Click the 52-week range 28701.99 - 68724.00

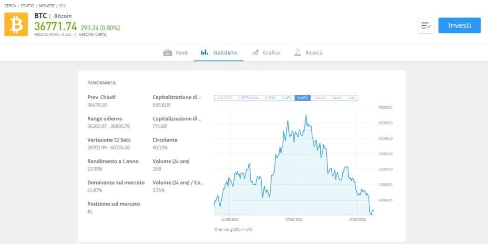coord(109,148)
